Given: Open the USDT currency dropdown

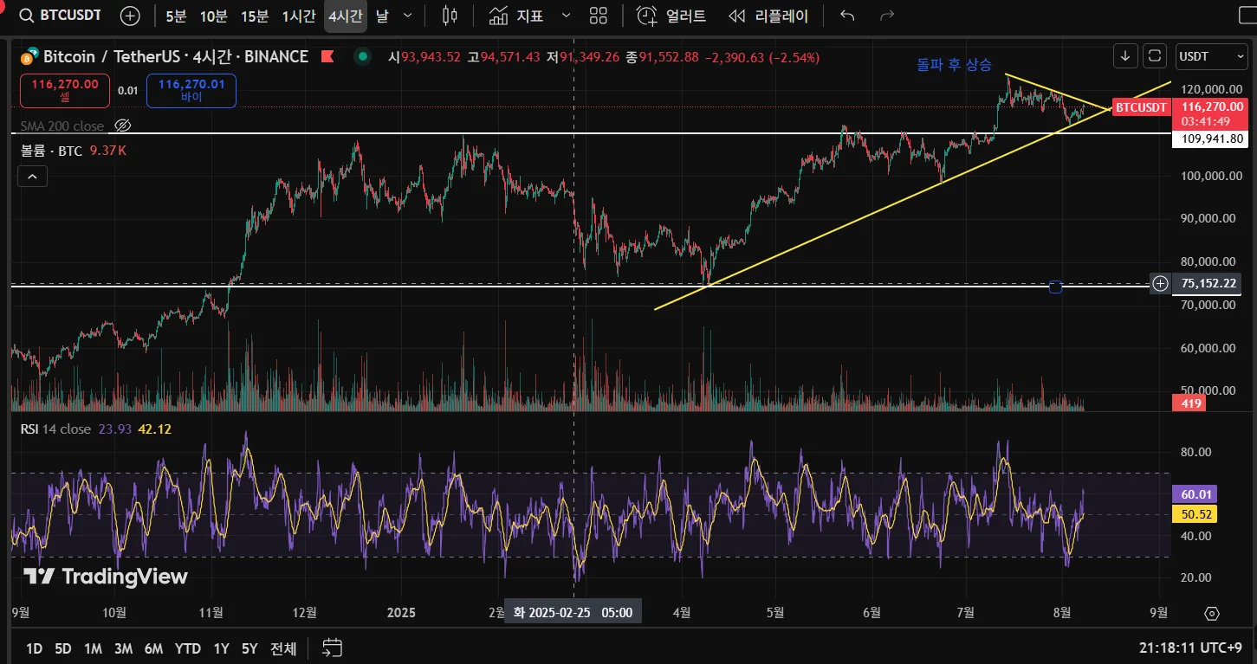Looking at the screenshot, I should pyautogui.click(x=1209, y=56).
